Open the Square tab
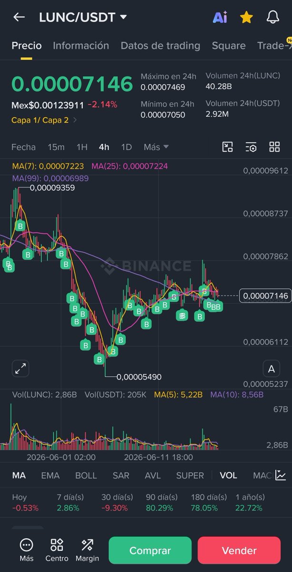 coord(229,46)
